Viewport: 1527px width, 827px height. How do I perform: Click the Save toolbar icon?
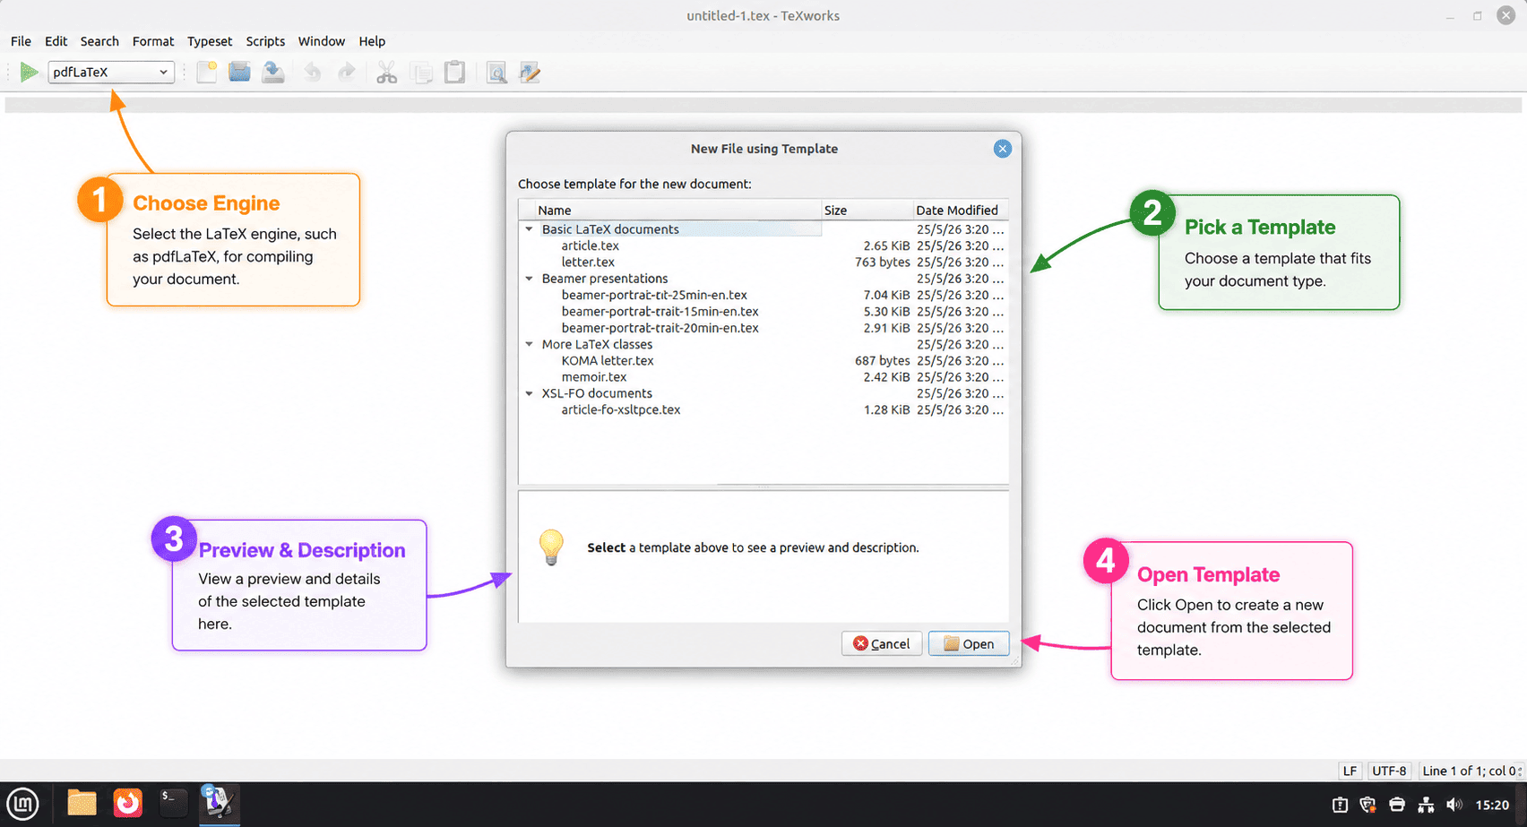(x=273, y=72)
